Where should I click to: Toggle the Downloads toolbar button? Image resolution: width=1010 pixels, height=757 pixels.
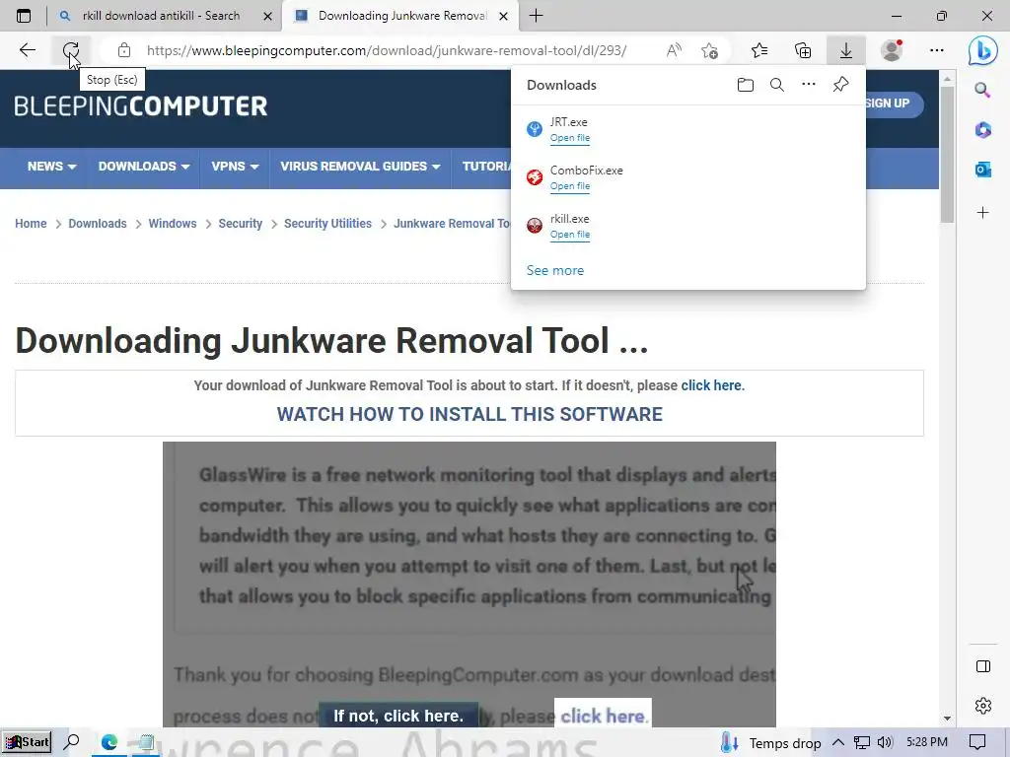(845, 50)
